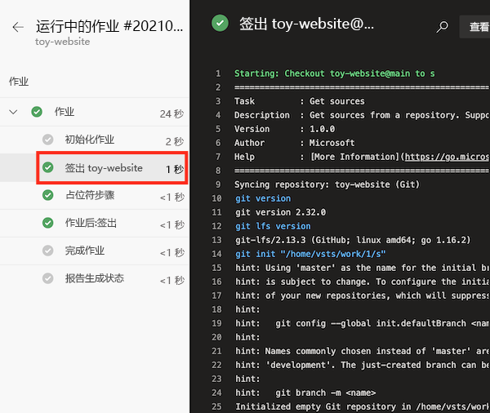490x413 pixels.
Task: Click the 运行中的作业 #20210... title
Action: click(109, 26)
